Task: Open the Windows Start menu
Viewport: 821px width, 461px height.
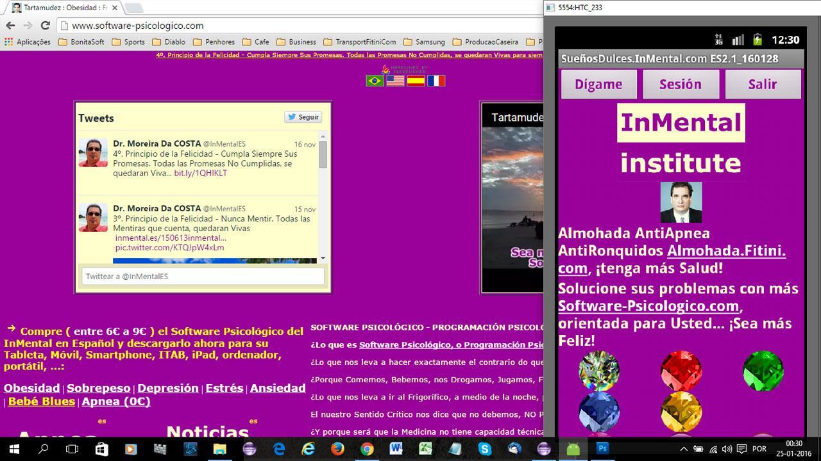Action: click(14, 449)
